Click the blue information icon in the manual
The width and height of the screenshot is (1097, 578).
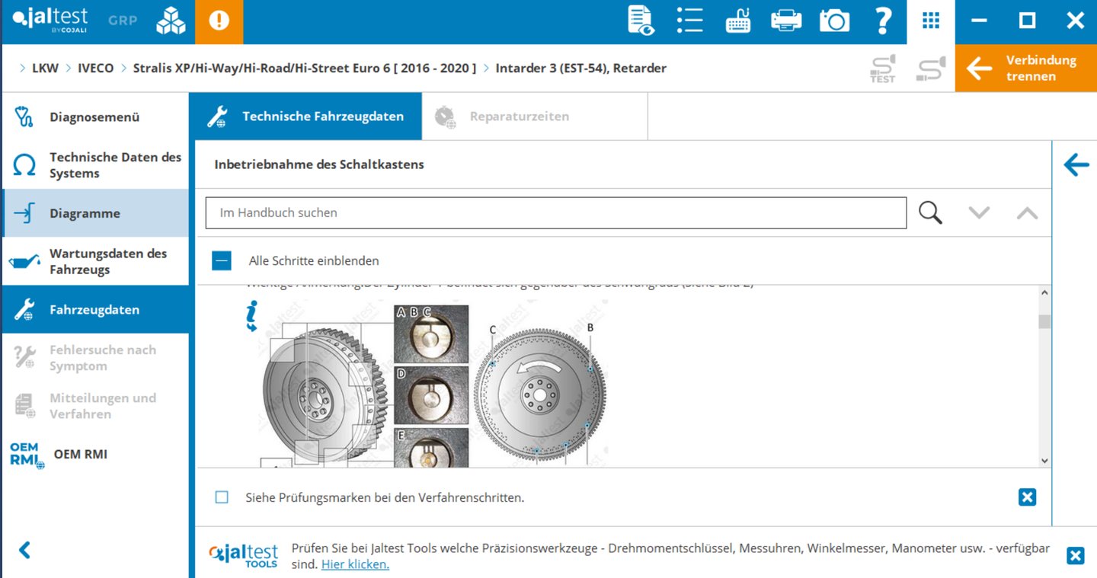pos(252,315)
